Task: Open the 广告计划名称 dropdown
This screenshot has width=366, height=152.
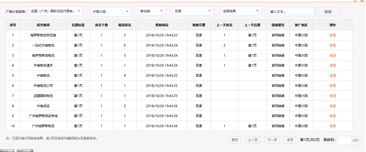Action: tap(56, 11)
